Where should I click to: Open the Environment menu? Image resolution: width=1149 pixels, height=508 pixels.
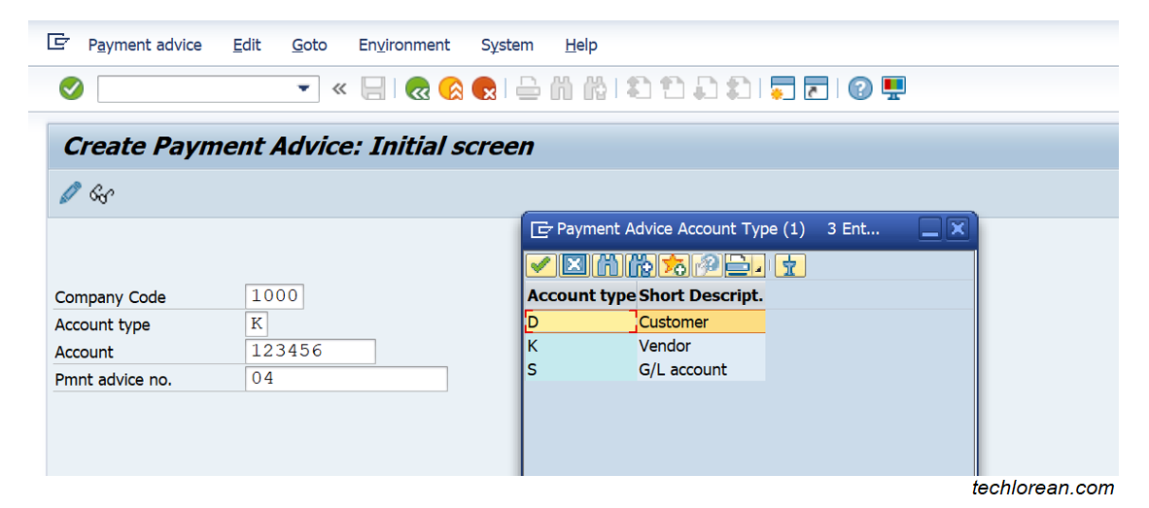coord(403,45)
